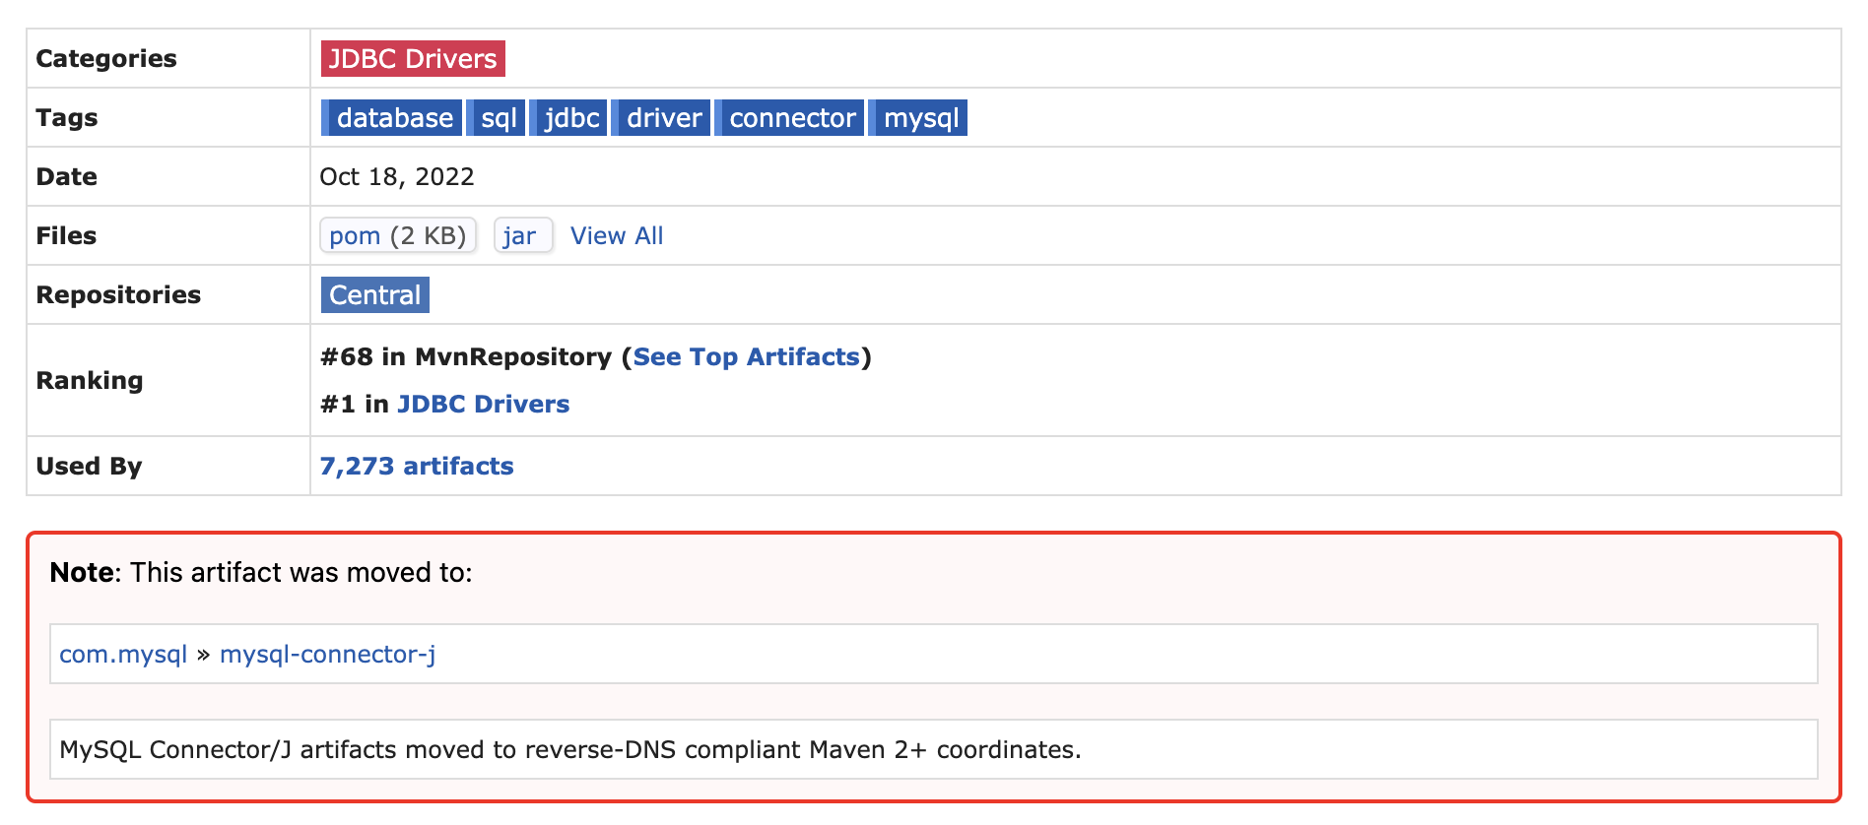Screen dimensions: 1868x825
Task: Select the connector tag
Action: [789, 118]
